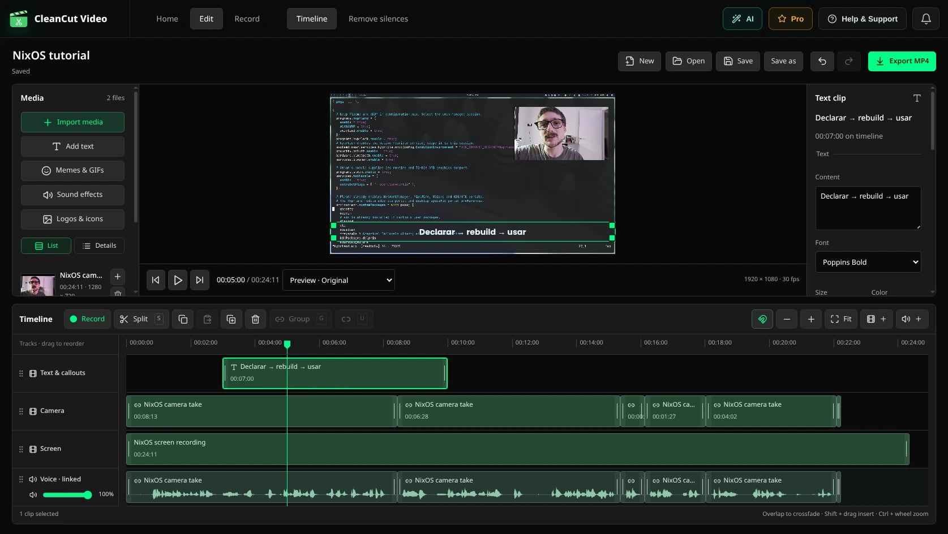The width and height of the screenshot is (948, 534).
Task: Adjust the Voice track volume slider
Action: (67, 495)
